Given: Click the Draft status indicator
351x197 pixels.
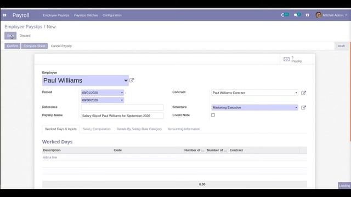Looking at the screenshot, I should point(341,46).
